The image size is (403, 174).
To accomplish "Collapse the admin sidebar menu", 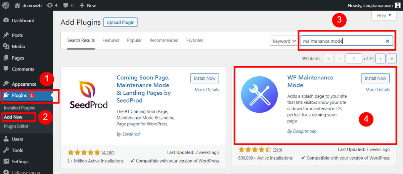I will pos(27,172).
